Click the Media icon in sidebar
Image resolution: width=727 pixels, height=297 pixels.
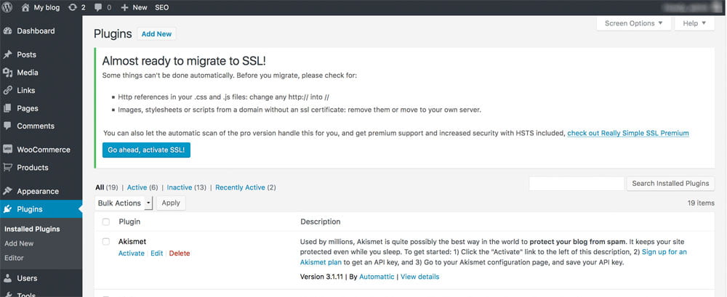[7, 73]
